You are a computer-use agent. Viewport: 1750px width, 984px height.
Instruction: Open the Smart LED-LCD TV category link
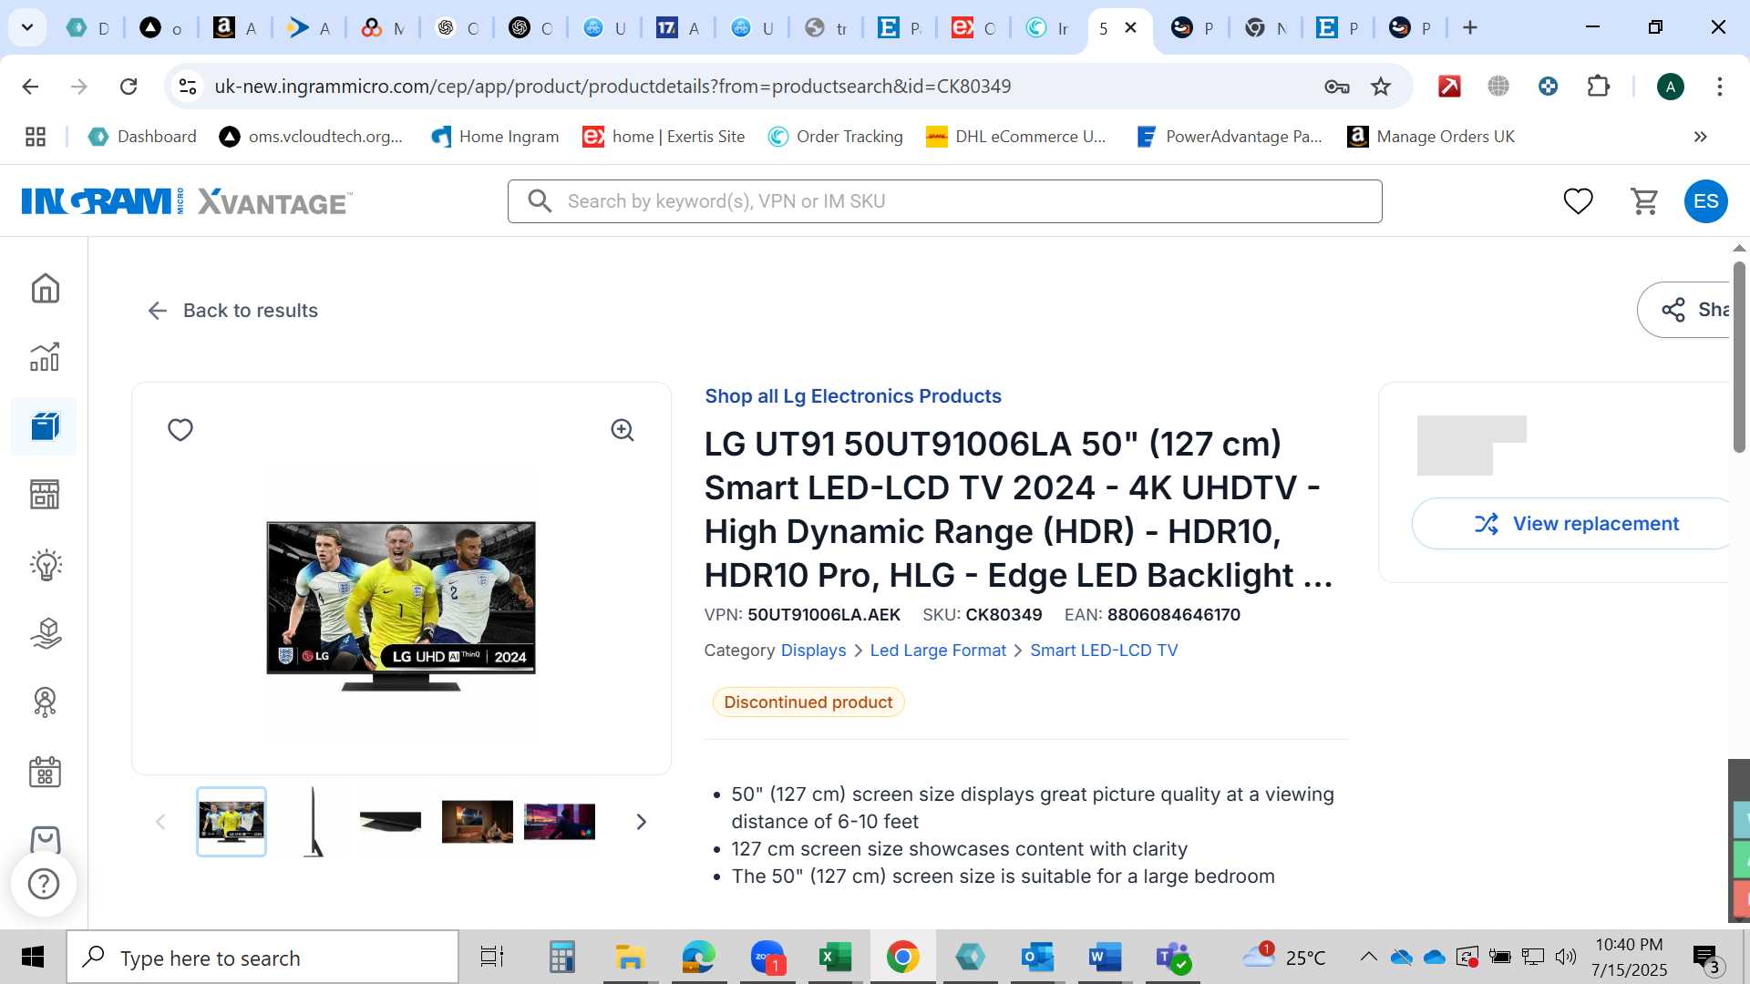click(1104, 651)
